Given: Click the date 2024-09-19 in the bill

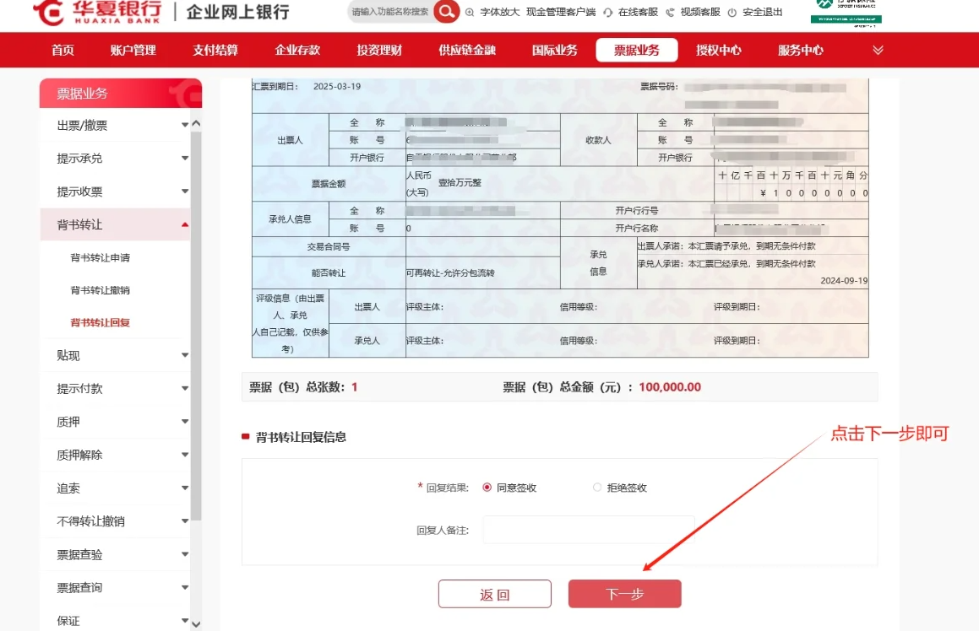Looking at the screenshot, I should 844,281.
